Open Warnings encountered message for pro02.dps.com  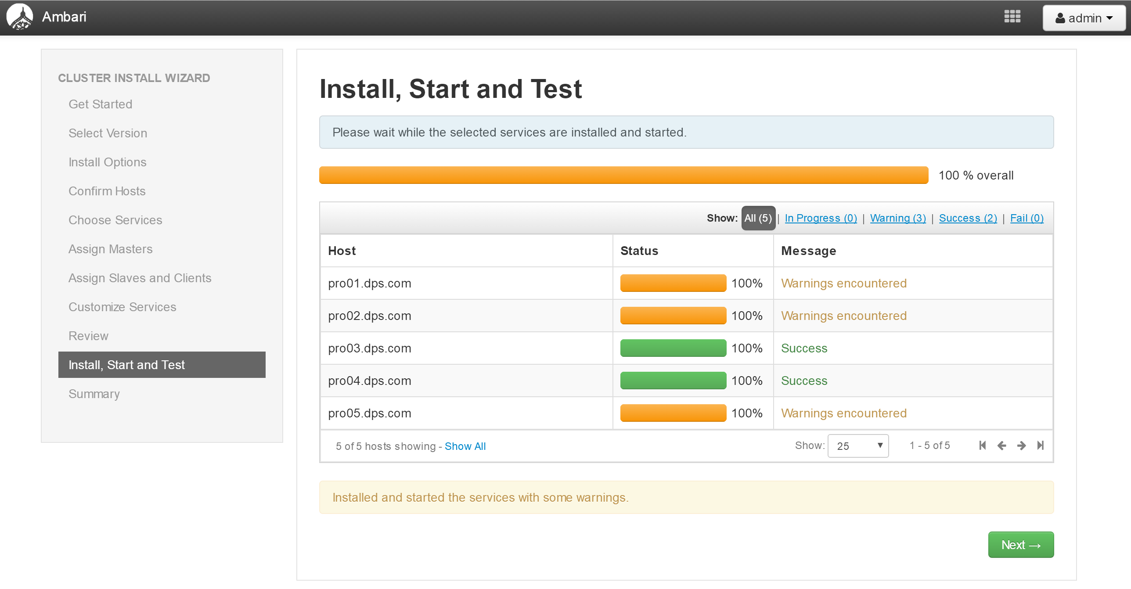coord(843,316)
